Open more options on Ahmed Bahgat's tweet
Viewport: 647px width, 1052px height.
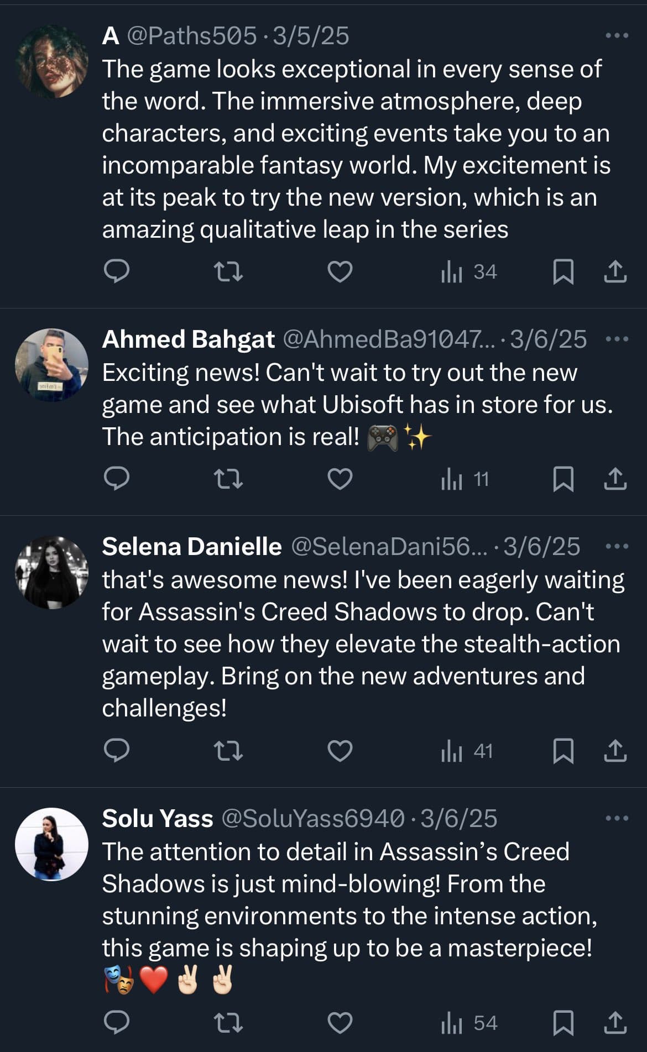click(617, 339)
